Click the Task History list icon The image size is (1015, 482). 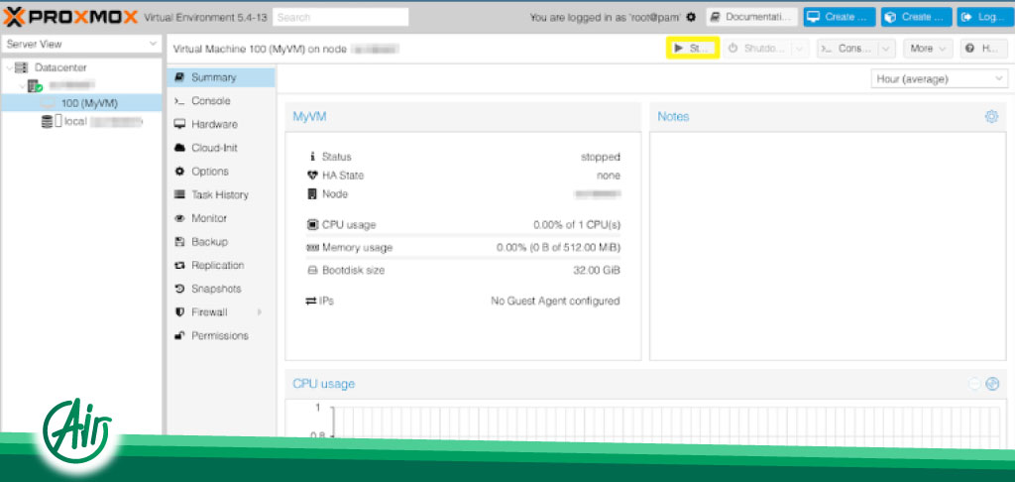click(x=179, y=194)
